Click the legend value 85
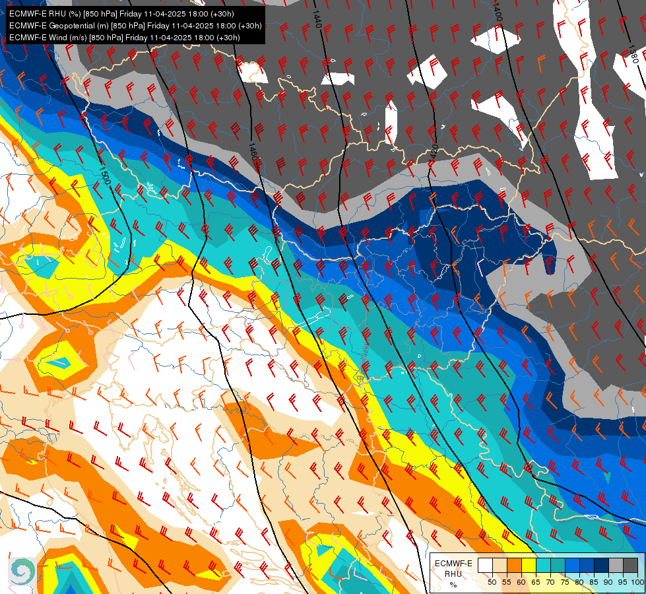The image size is (646, 594). click(594, 582)
